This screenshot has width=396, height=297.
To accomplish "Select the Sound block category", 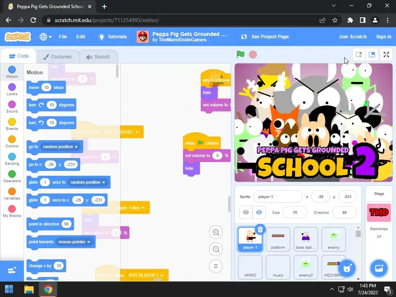I will click(x=12, y=107).
